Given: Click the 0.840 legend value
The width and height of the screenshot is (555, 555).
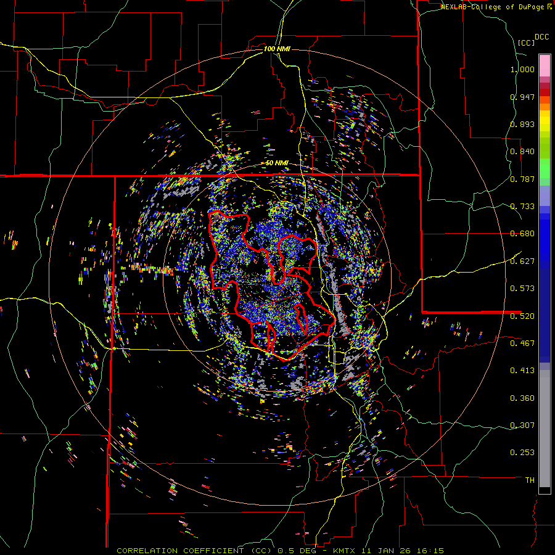Looking at the screenshot, I should click(522, 152).
